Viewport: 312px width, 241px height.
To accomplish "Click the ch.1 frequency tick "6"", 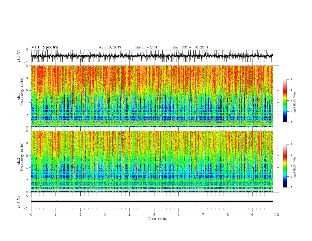I will click(28, 91).
